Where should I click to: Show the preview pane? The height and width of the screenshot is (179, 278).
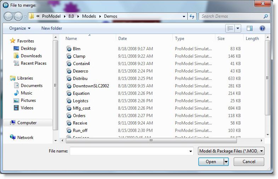pyautogui.click(x=249, y=28)
